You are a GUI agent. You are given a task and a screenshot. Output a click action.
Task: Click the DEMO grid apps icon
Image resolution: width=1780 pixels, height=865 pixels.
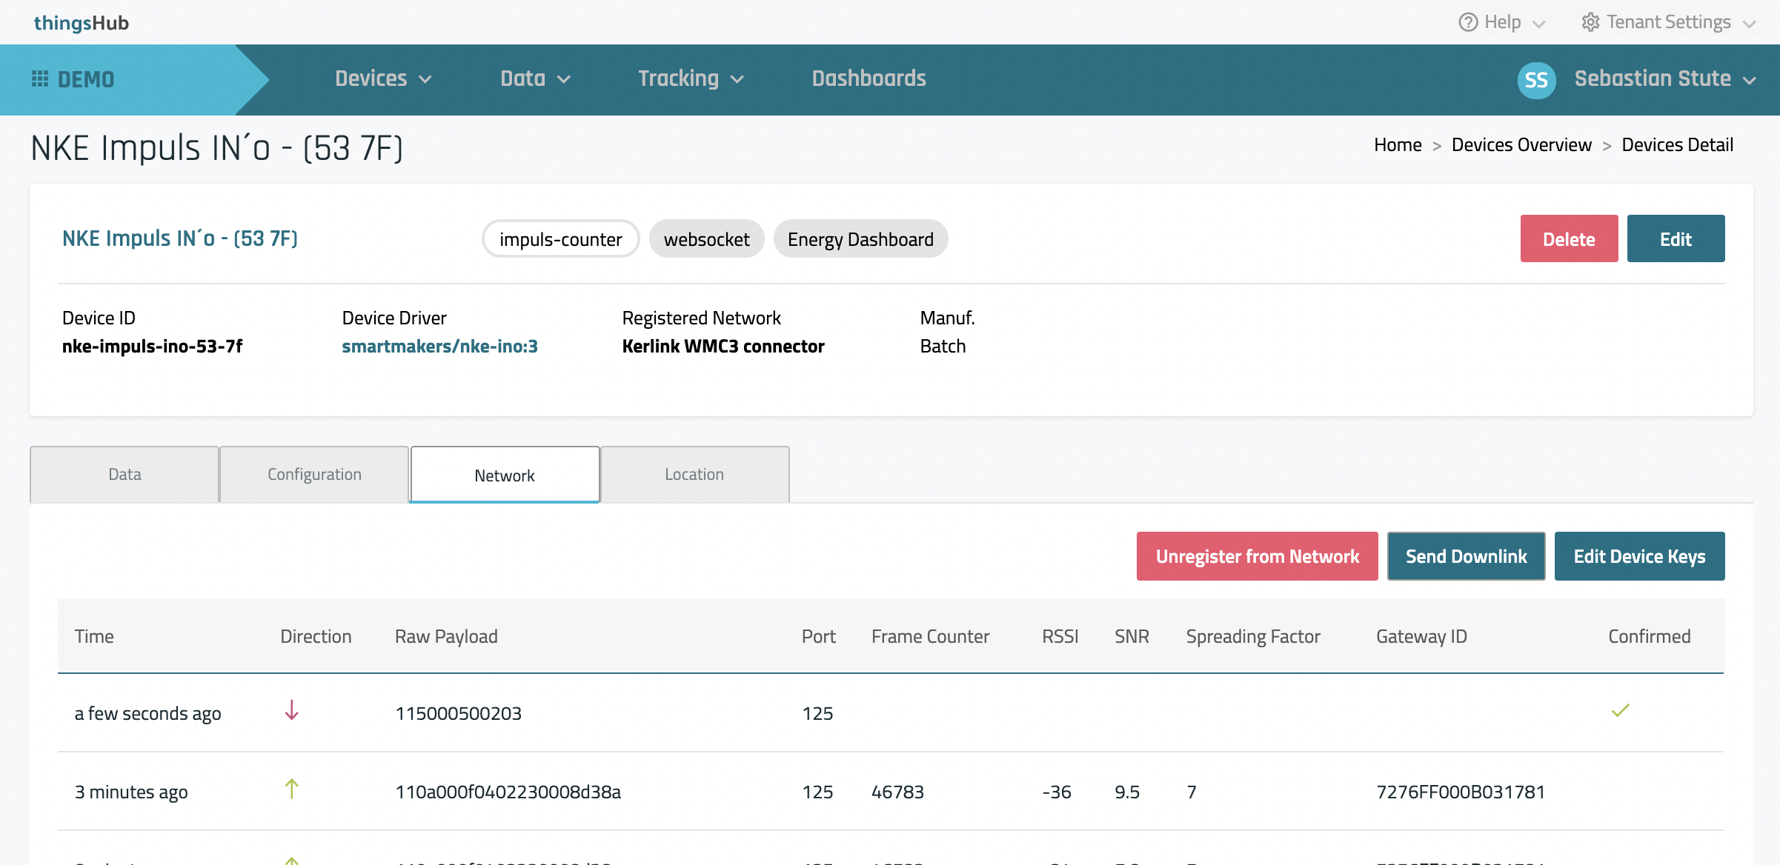[x=40, y=79]
